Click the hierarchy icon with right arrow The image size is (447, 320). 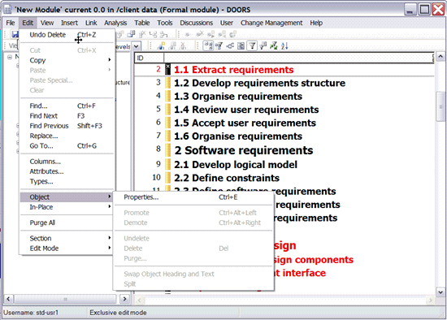tap(163, 34)
